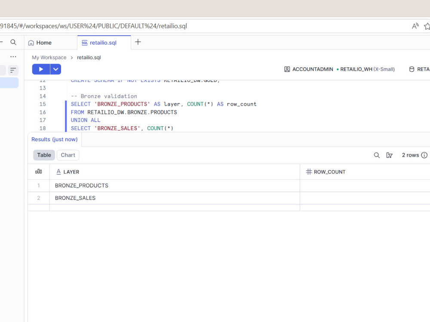Screen dimensions: 430x322
Task: Click the info icon beside 2 rows
Action: pyautogui.click(x=424, y=155)
